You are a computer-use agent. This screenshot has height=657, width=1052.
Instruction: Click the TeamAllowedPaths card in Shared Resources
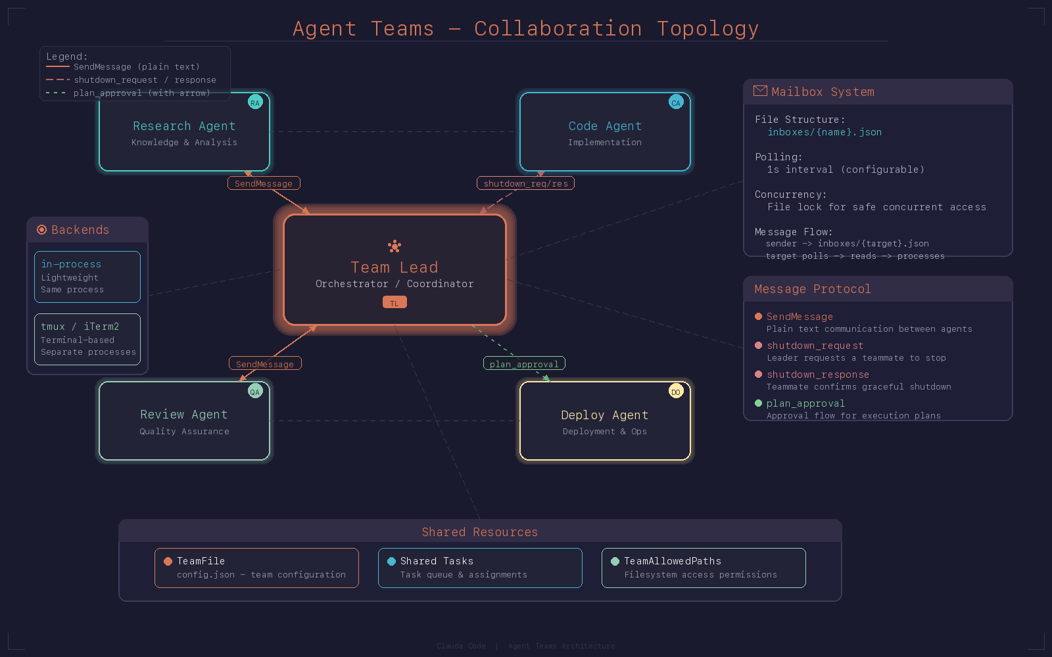703,567
